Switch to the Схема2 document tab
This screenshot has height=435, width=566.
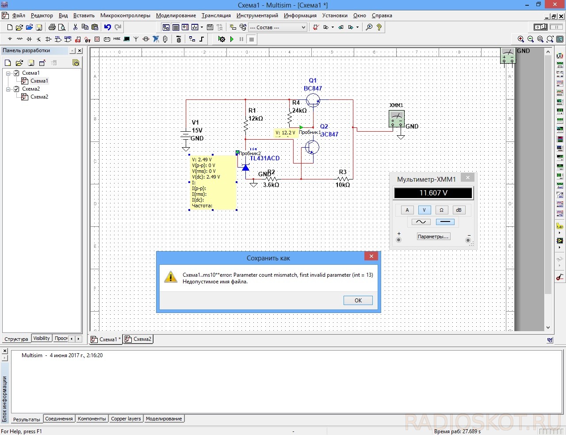[138, 339]
